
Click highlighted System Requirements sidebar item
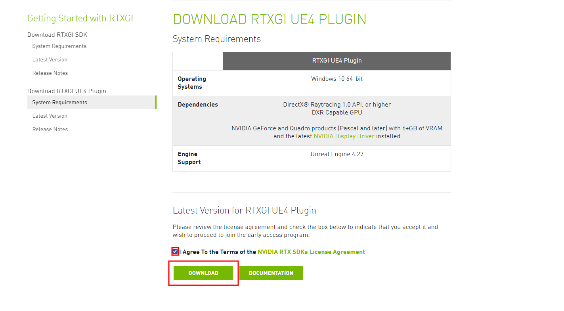(x=92, y=102)
